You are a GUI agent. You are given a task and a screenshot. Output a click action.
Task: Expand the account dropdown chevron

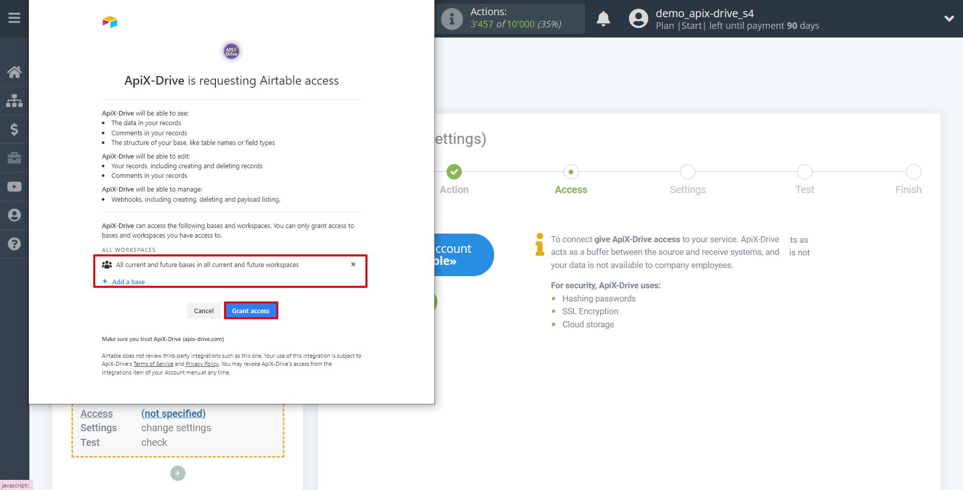click(x=949, y=19)
